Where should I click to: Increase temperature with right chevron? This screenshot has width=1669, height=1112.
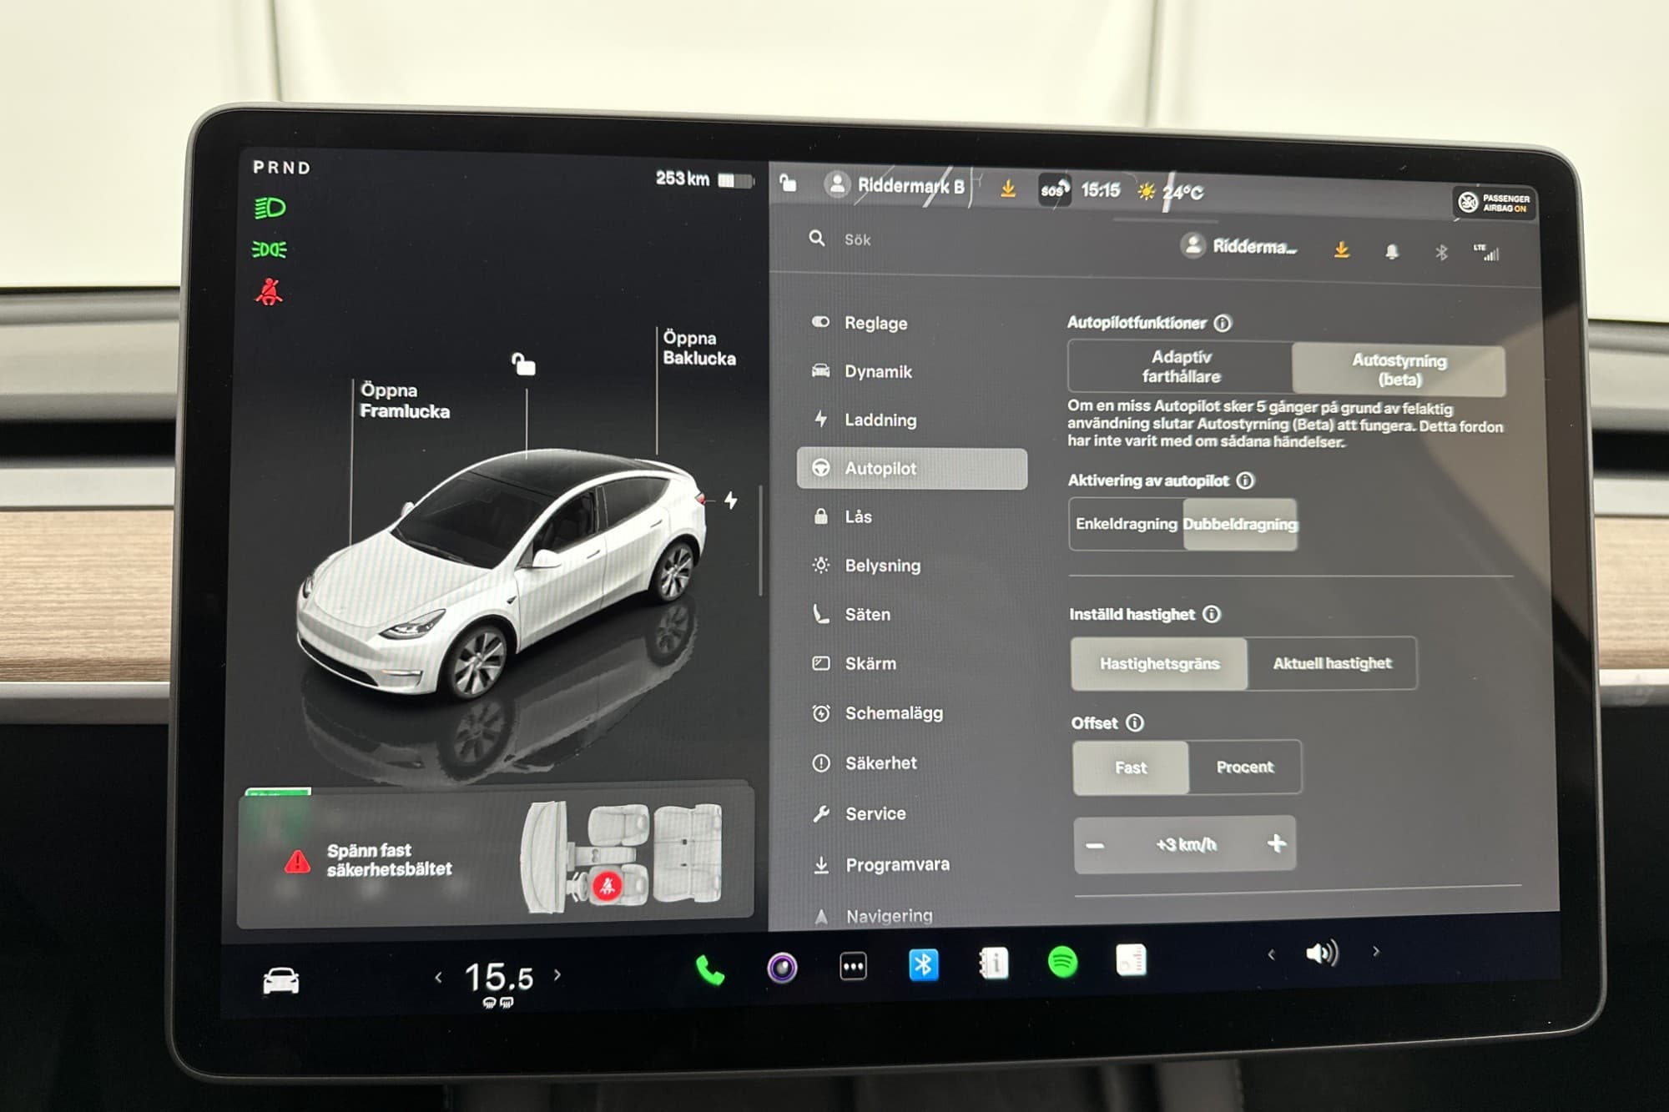click(x=557, y=974)
